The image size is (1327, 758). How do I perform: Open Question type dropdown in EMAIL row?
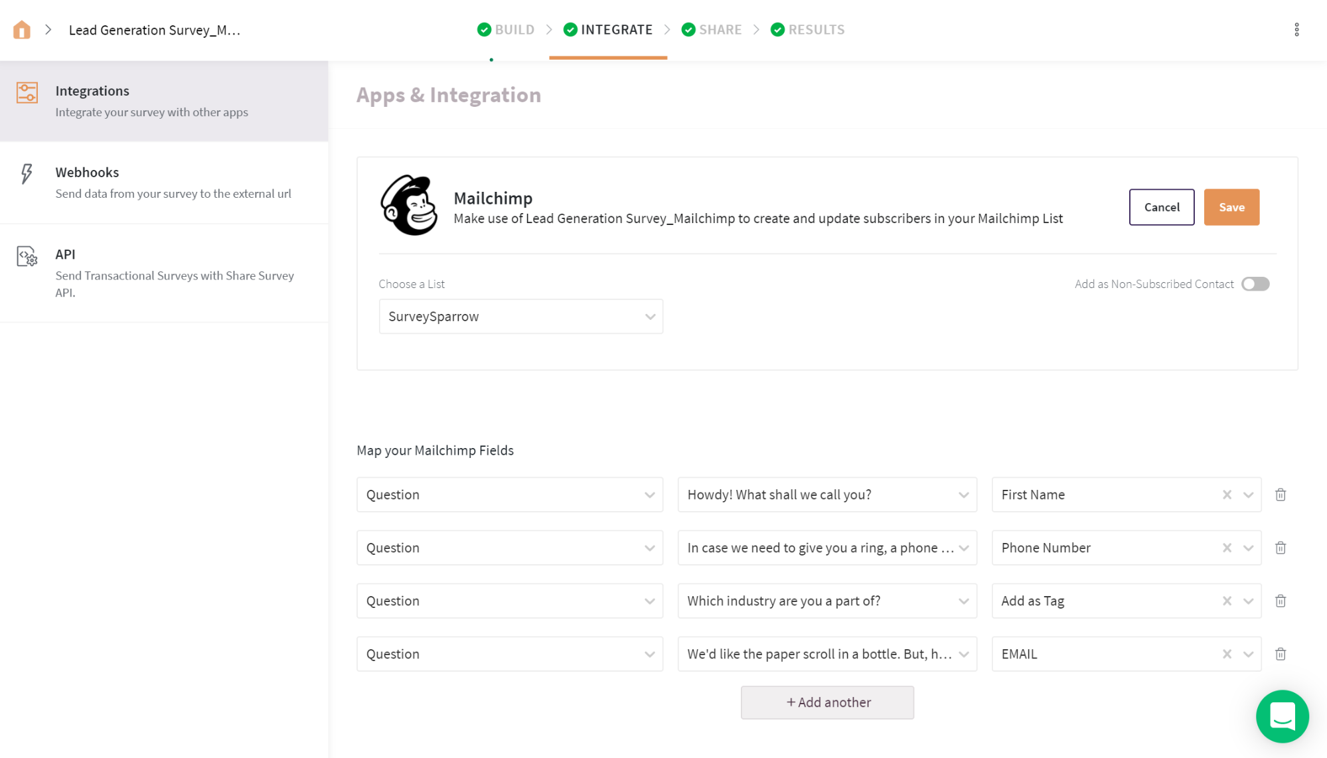pyautogui.click(x=509, y=654)
